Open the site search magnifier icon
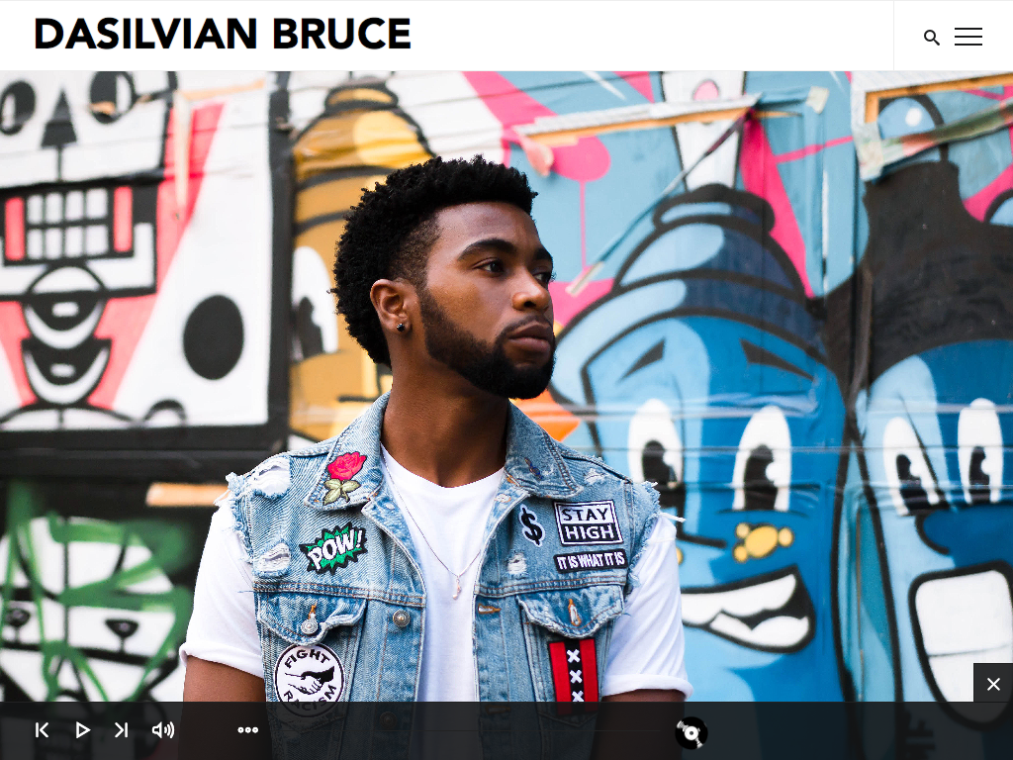Viewport: 1013px width, 760px height. [x=931, y=38]
